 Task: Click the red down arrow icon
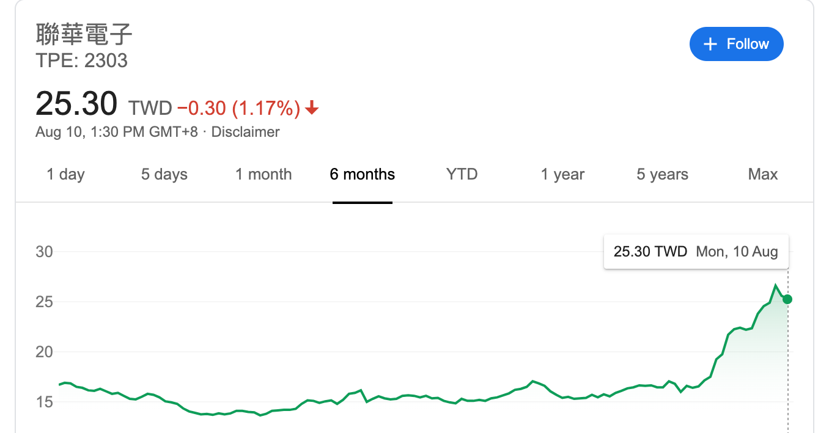click(x=312, y=109)
